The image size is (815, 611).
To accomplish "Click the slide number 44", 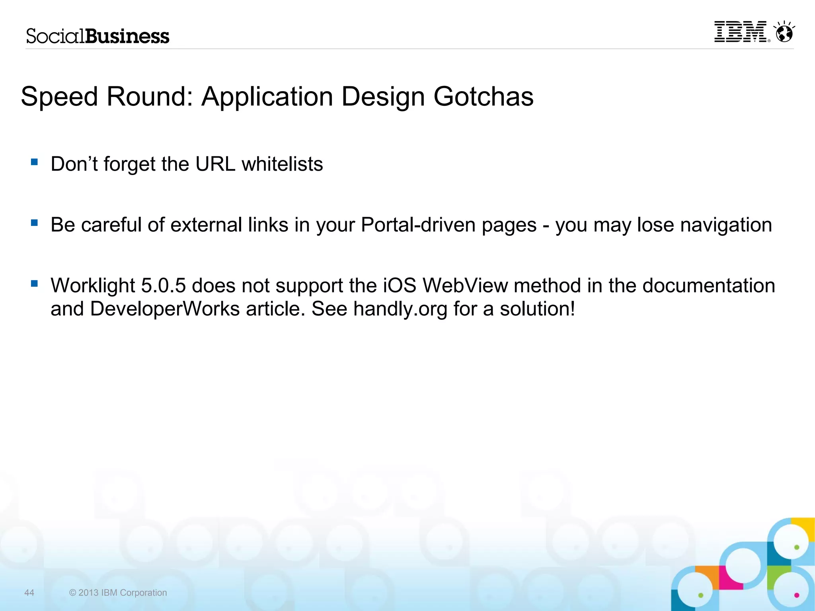I will pos(29,593).
